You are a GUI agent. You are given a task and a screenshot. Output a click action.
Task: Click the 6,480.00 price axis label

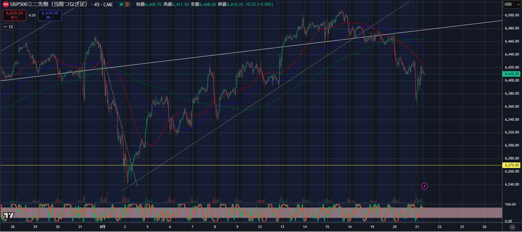[511, 28]
